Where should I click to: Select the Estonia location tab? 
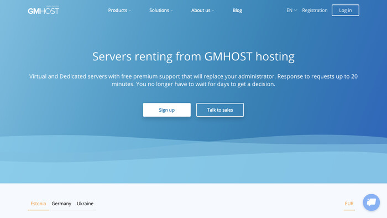[38, 204]
